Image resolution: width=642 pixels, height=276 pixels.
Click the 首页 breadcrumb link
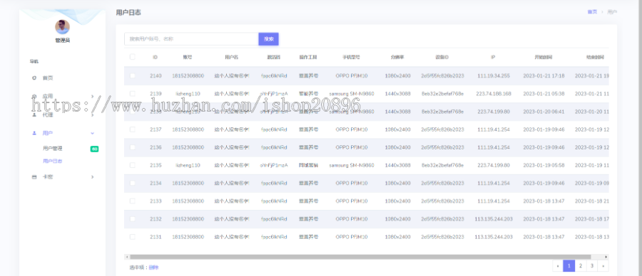pyautogui.click(x=592, y=12)
